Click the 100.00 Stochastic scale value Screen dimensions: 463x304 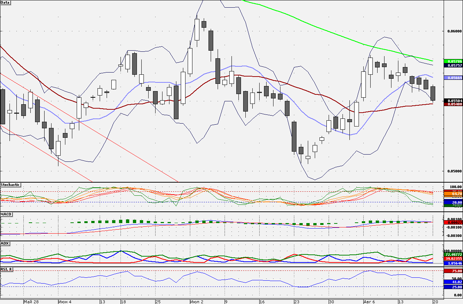(x=456, y=187)
